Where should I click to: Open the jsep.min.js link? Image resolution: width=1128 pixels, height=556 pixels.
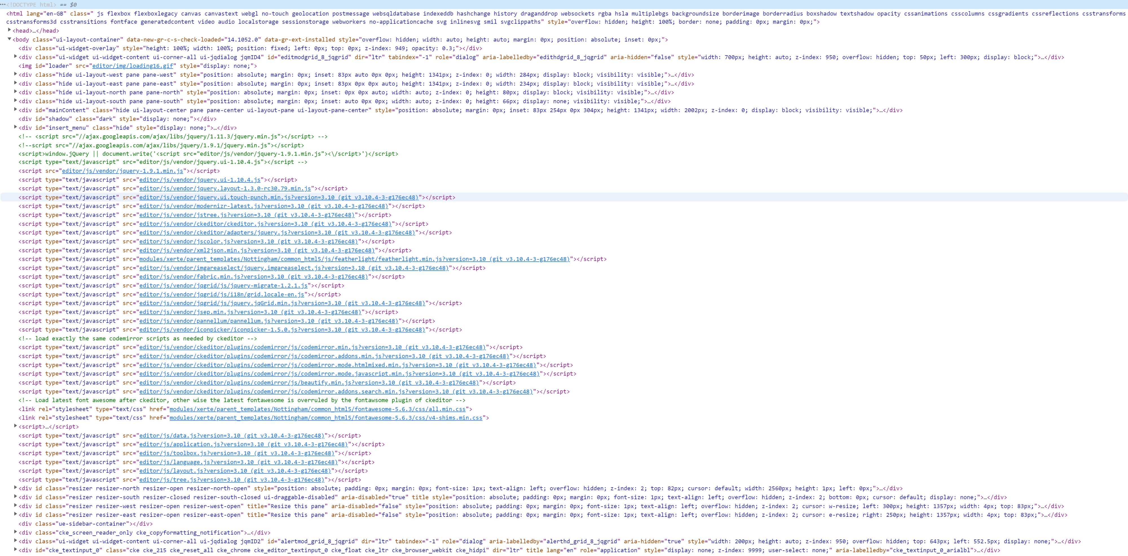point(250,312)
